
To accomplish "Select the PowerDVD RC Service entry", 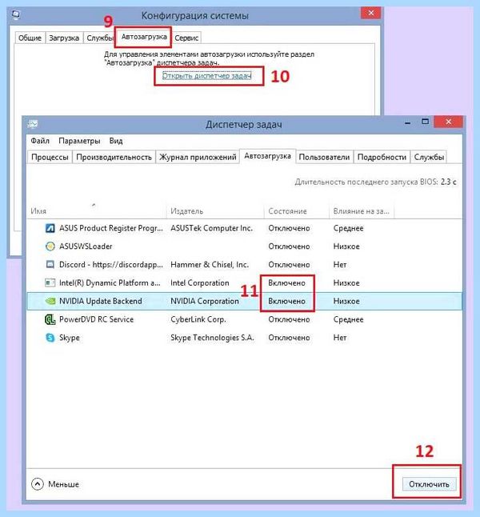I will pyautogui.click(x=96, y=319).
